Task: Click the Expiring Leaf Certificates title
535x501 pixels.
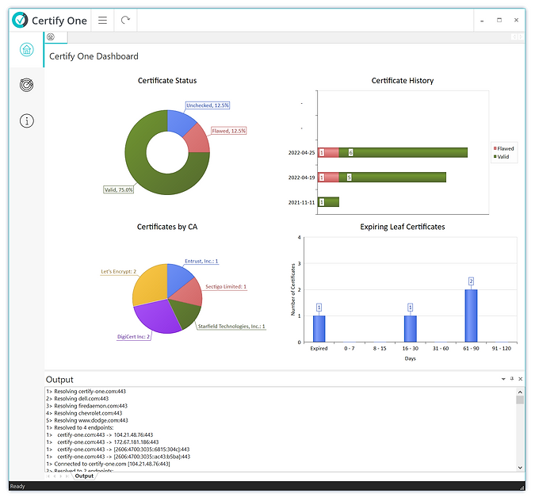Action: tap(403, 227)
